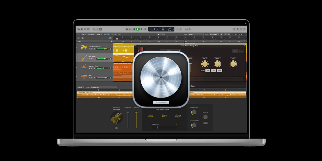The image size is (322, 161).
Task: Click the metronome icon in the toolbar
Action: pyautogui.click(x=189, y=29)
